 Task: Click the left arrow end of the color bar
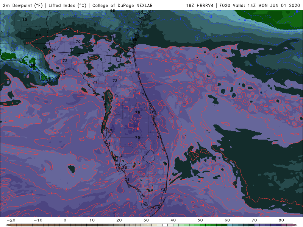pos(8,225)
